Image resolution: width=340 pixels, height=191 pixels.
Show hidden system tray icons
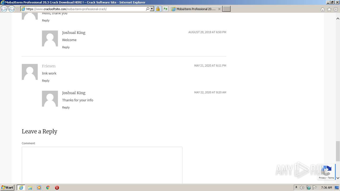coord(296,188)
